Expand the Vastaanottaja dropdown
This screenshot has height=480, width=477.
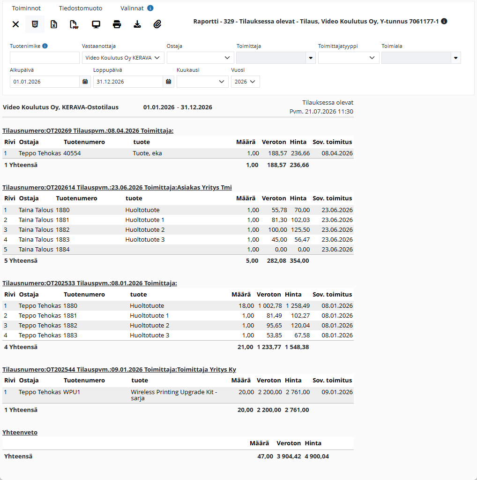click(x=123, y=58)
